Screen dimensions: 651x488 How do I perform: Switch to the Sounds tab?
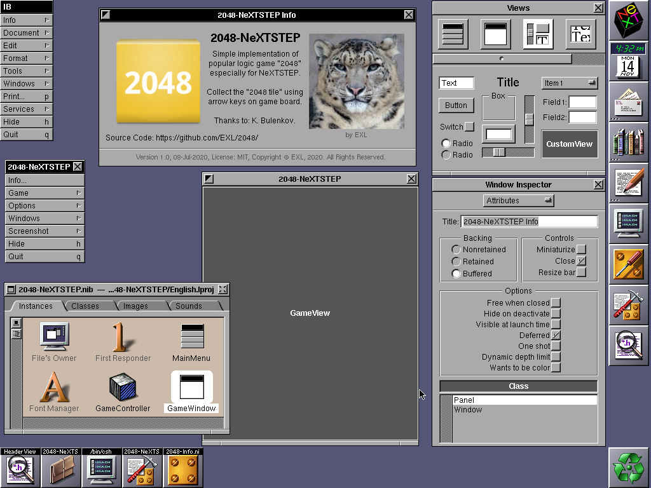pyautogui.click(x=189, y=306)
